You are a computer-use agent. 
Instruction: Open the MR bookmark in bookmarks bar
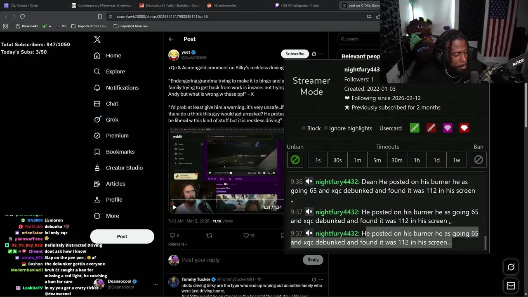click(x=61, y=26)
